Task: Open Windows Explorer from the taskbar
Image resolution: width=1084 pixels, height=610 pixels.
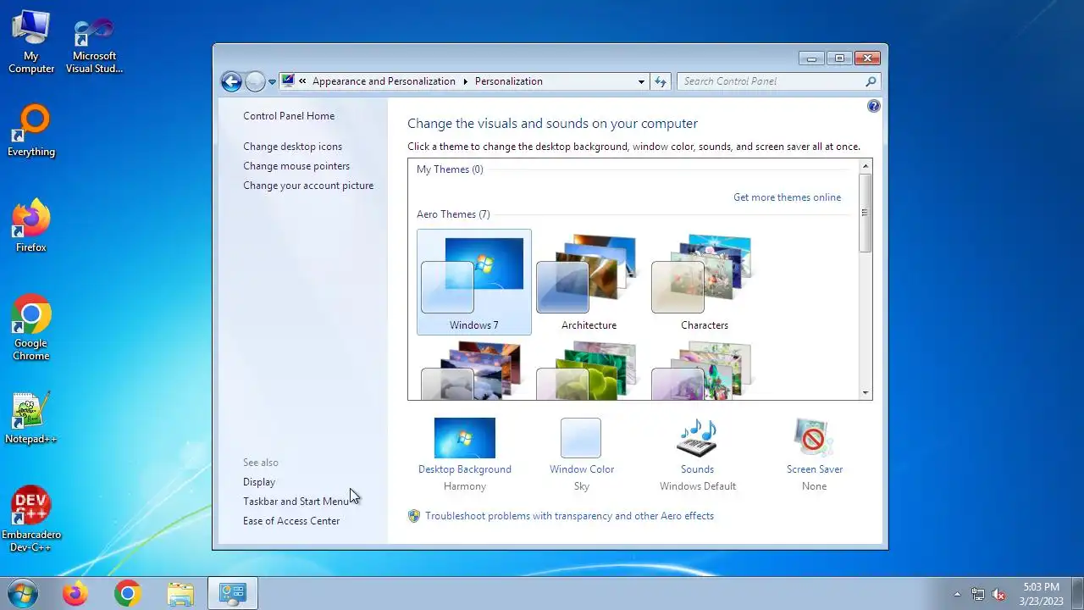Action: [180, 594]
